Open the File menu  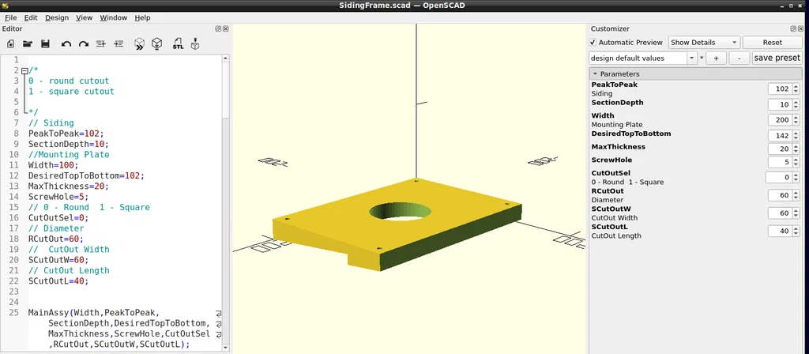pos(10,17)
